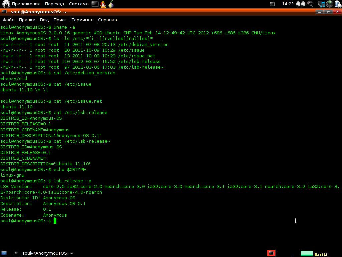The image size is (342, 257).
Task: Click the 'LSB Version:' label
Action: 16,186
